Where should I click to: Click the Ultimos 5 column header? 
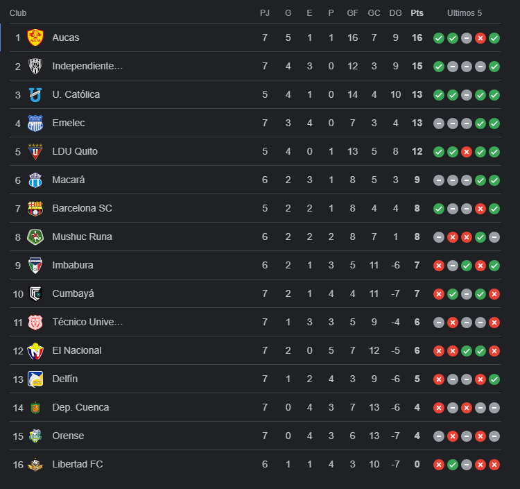[x=465, y=13]
